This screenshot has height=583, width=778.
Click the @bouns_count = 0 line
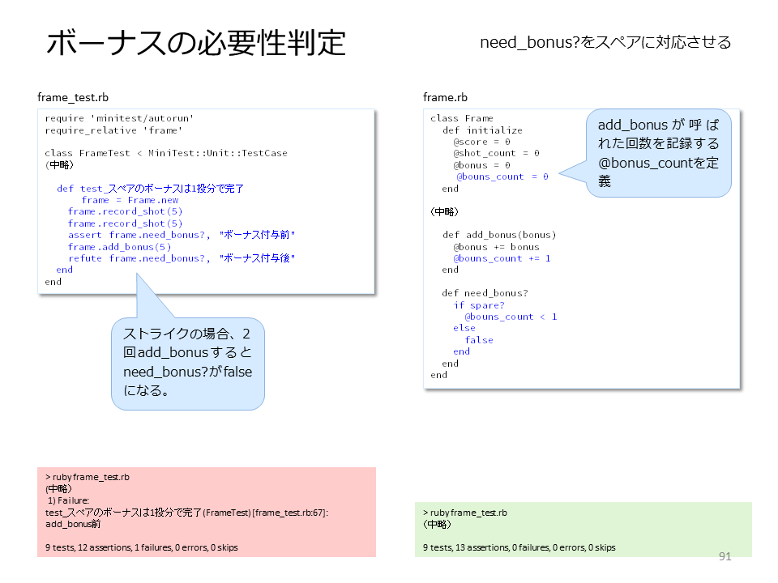(502, 177)
